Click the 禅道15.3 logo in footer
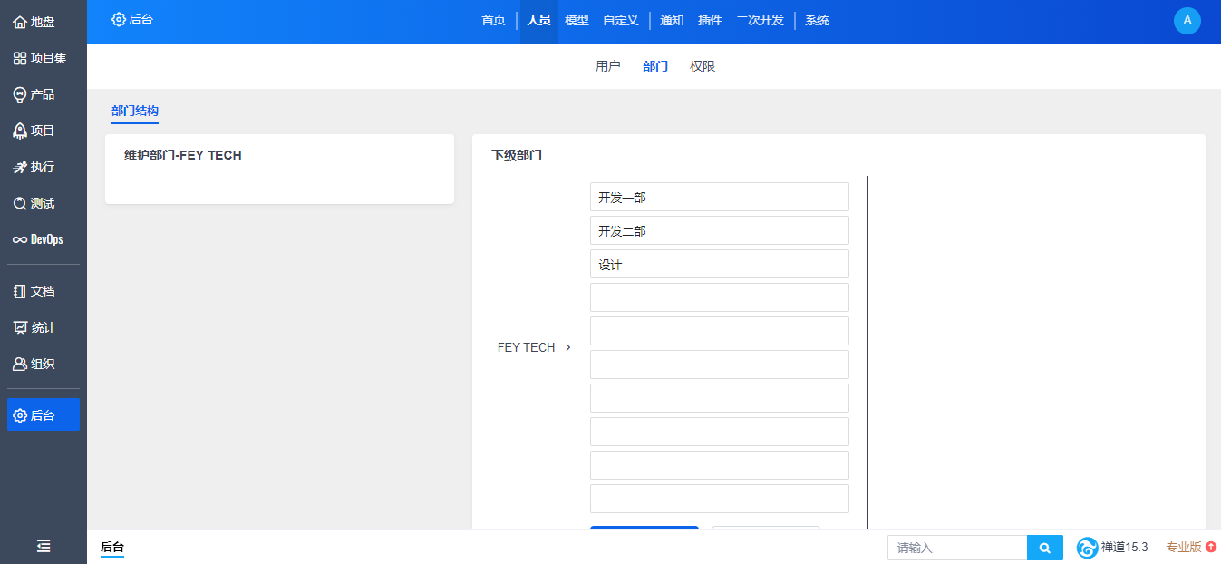This screenshot has height=564, width=1221. (1112, 547)
